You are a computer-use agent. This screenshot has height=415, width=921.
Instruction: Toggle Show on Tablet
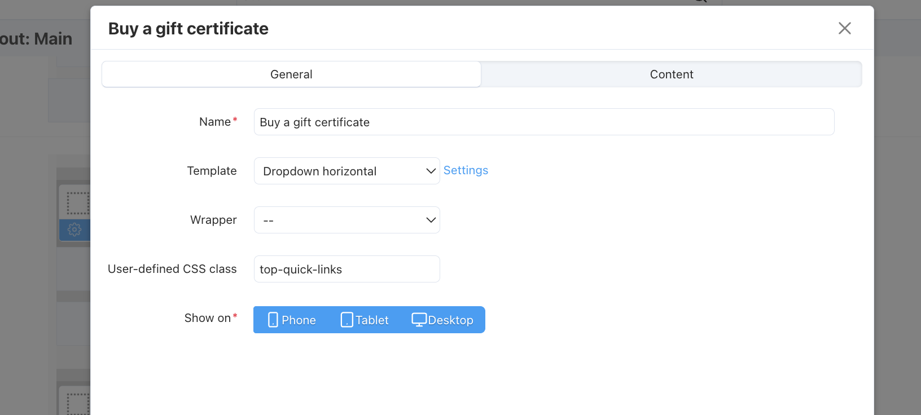365,320
